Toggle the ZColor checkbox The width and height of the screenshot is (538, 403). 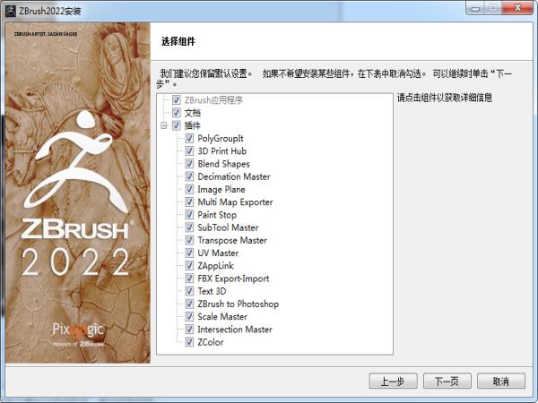pos(189,342)
